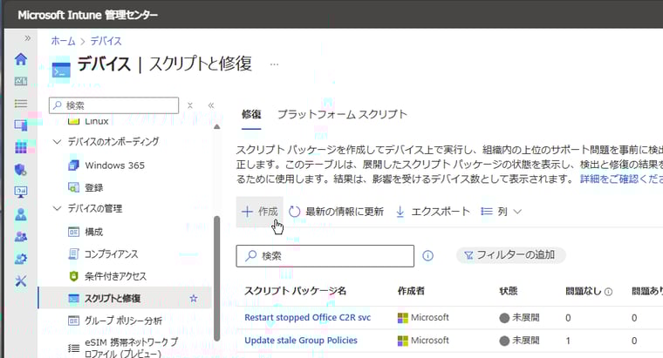
Task: Expand left rail with double chevron
Action: click(28, 38)
